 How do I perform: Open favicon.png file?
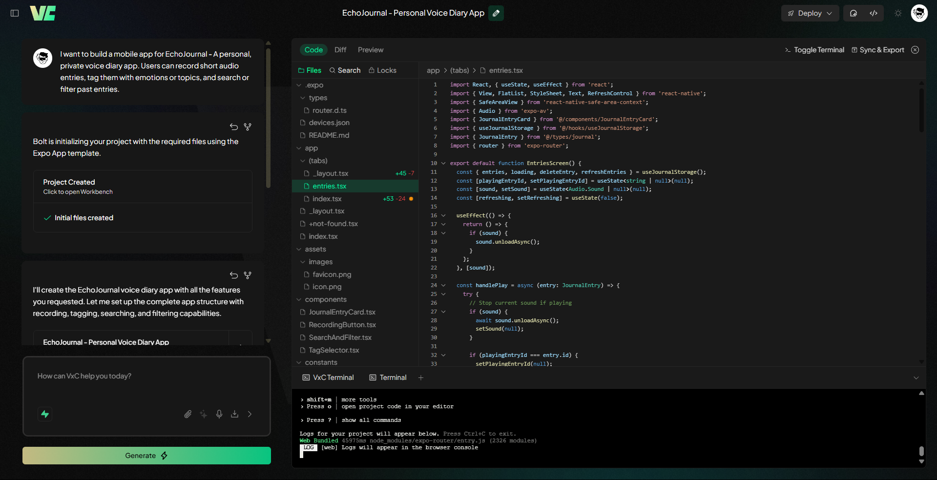pos(355,274)
